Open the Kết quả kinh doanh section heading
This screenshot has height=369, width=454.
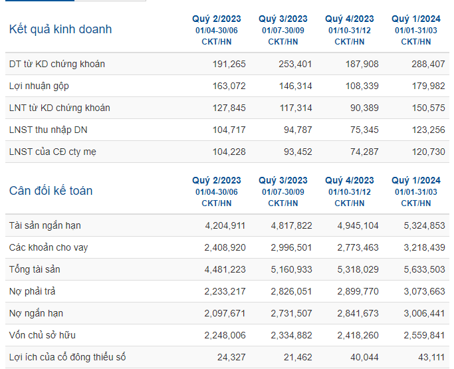pyautogui.click(x=60, y=29)
